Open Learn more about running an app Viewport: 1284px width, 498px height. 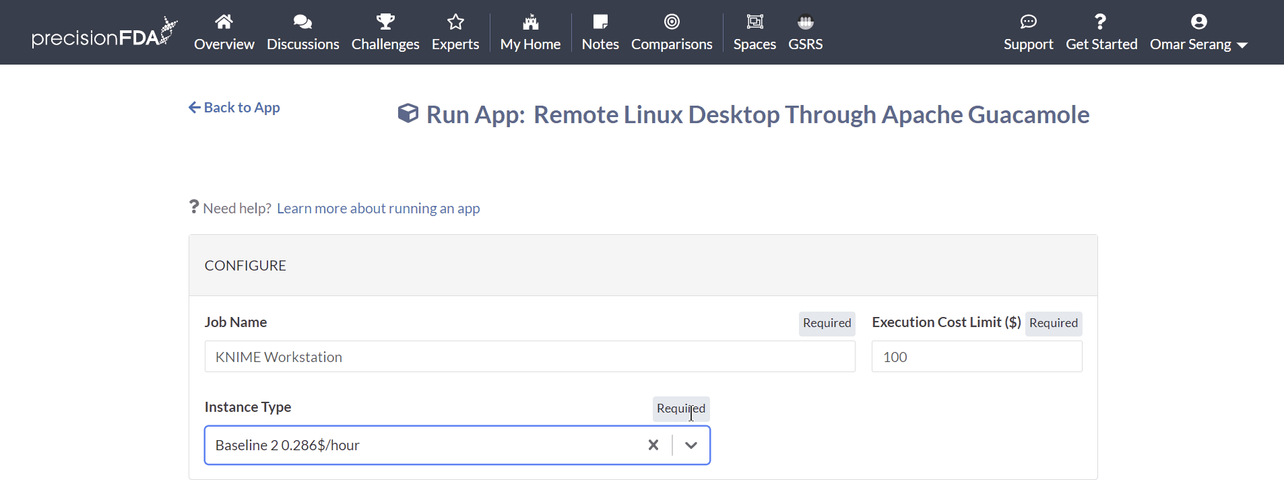pos(378,209)
